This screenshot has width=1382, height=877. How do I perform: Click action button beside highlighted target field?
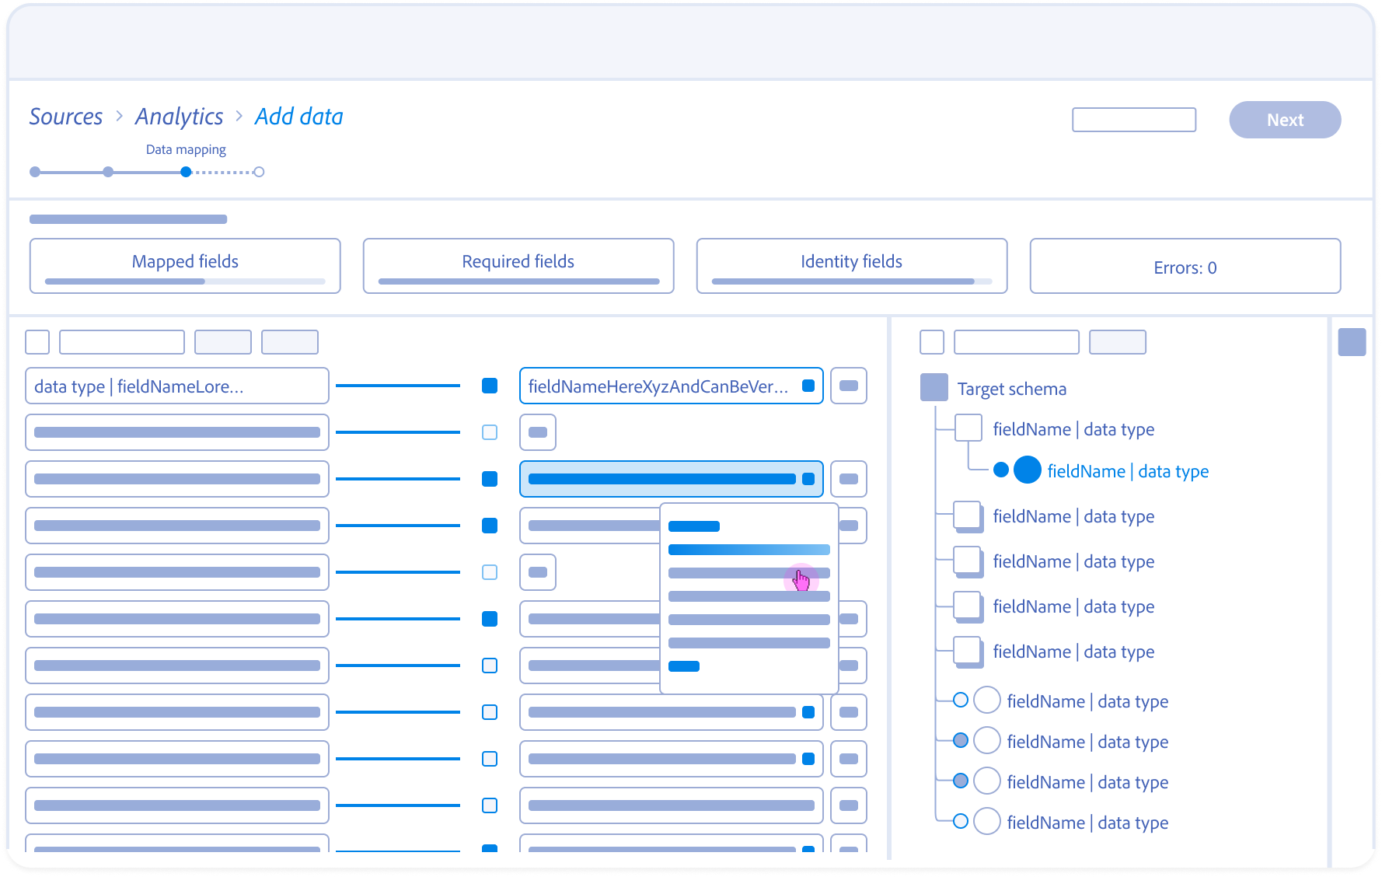(848, 479)
